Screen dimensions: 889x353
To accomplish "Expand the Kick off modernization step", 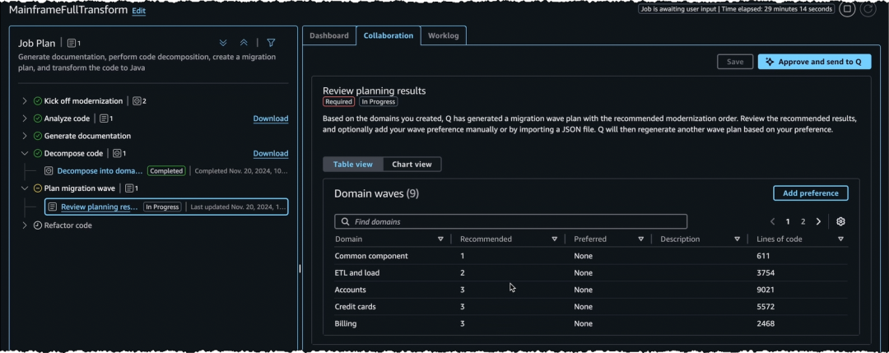I will [x=25, y=101].
